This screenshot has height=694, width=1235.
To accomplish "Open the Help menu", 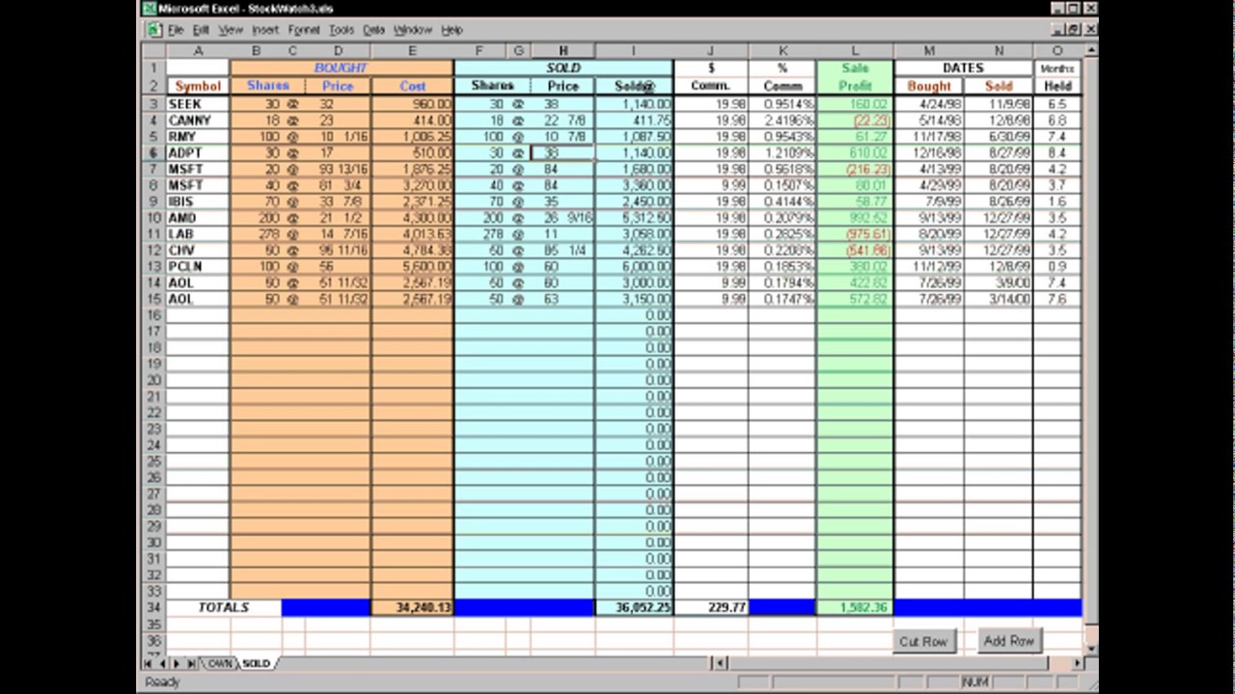I will pyautogui.click(x=453, y=30).
